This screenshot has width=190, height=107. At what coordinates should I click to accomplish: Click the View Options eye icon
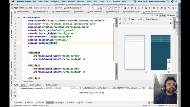120,23
